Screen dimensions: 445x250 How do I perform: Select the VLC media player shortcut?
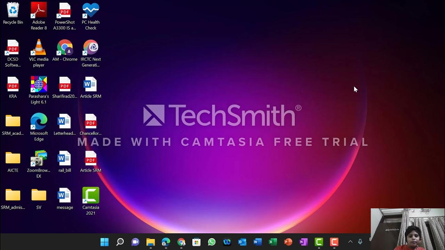[39, 53]
